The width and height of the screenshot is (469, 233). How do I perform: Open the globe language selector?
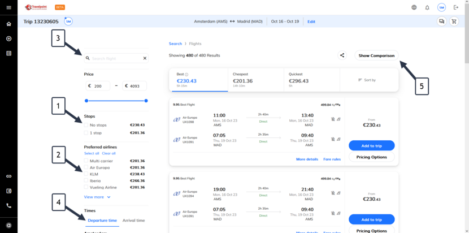[x=414, y=7]
